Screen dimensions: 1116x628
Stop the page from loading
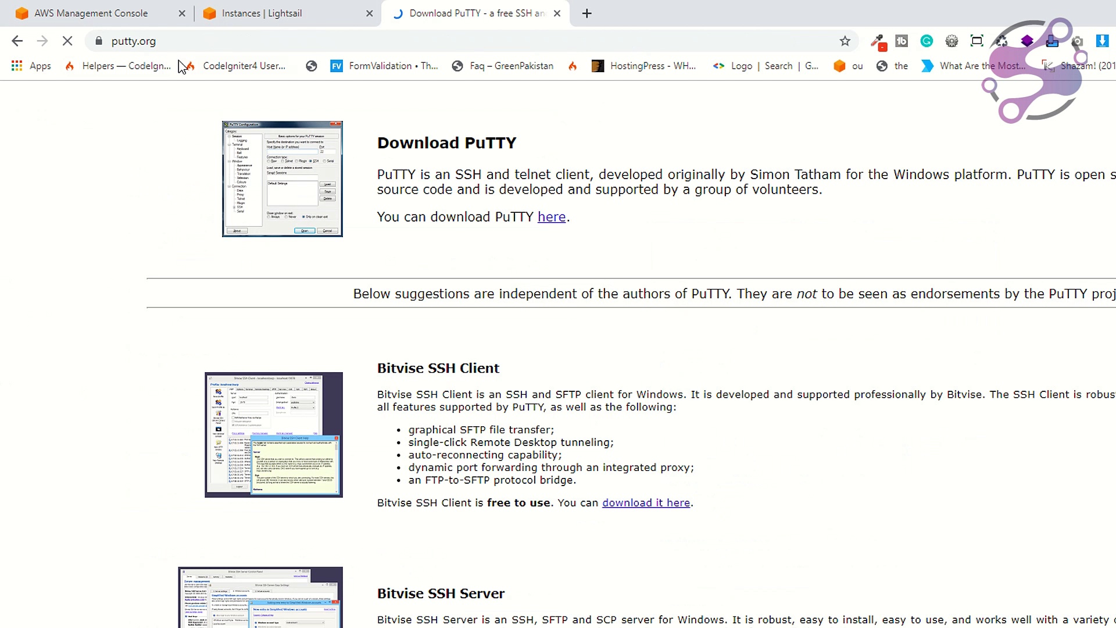[x=67, y=41]
